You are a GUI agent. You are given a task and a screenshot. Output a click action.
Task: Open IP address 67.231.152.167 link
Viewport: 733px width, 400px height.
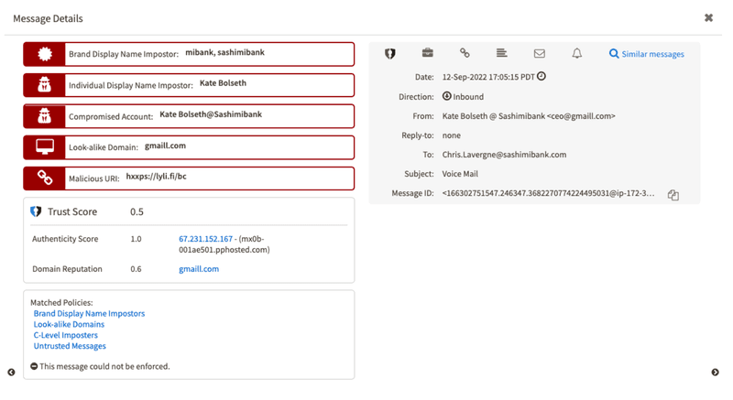coord(205,239)
